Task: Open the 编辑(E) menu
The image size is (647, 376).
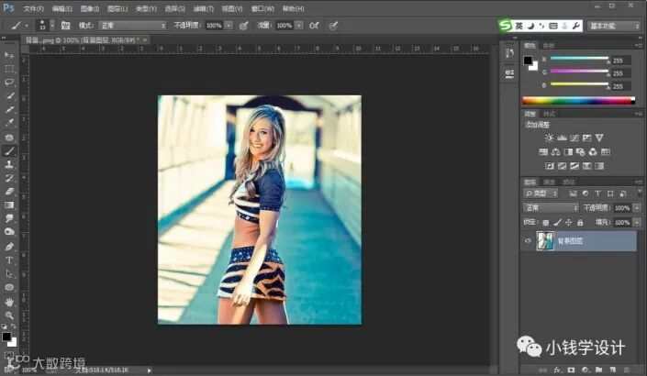Action: tap(61, 8)
